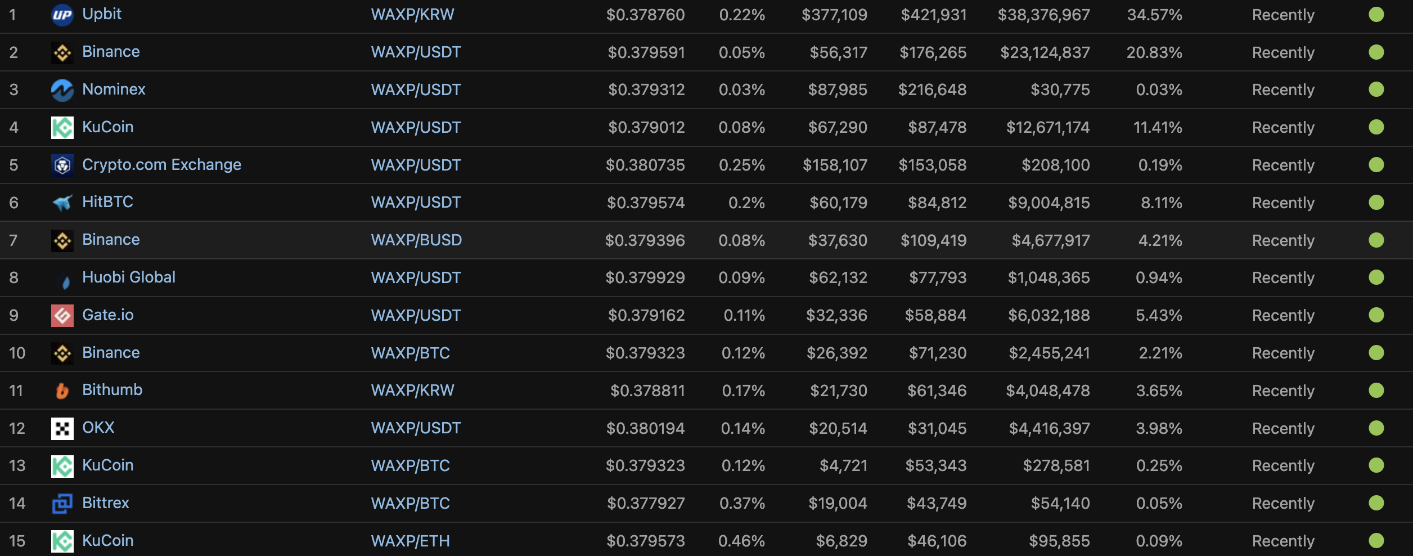
Task: Click the KuCoin logo in the WAXP/USDT row
Action: (x=62, y=128)
